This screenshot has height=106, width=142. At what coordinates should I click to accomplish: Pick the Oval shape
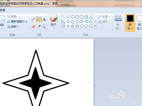coord(73,17)
